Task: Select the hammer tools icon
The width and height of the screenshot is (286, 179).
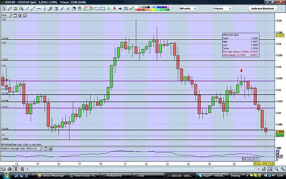Action: 74,9
